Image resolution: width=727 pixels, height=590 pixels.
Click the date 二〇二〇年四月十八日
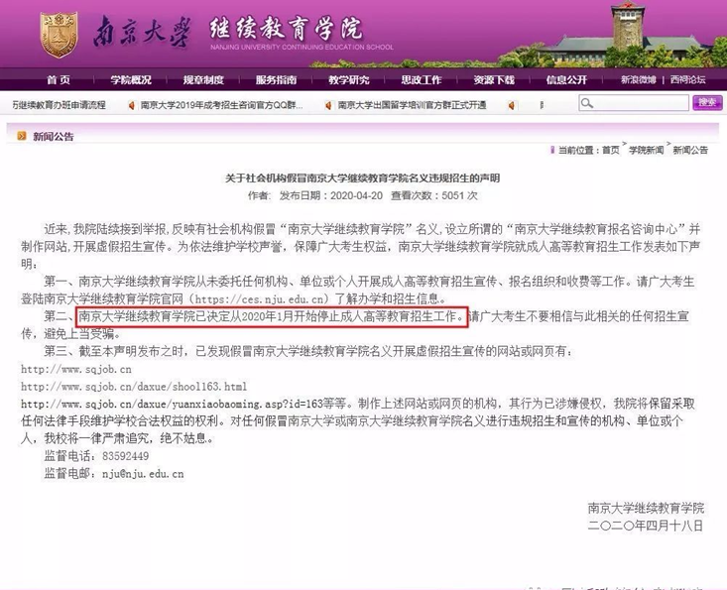(x=646, y=526)
